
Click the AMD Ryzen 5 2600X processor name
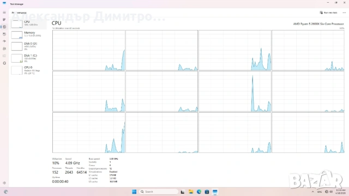(x=318, y=24)
